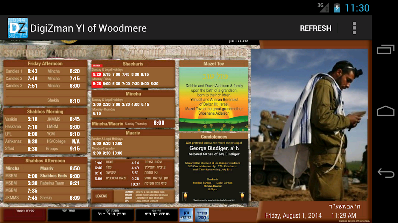The image size is (398, 223).
Task: Tap the Candles 3 7:51 time
Action: tap(32, 86)
